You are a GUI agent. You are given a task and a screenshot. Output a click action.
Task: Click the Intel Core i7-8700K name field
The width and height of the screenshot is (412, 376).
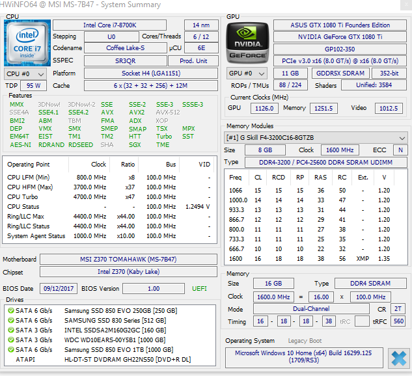[x=109, y=25]
